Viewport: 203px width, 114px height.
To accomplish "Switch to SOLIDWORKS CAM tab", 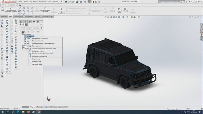I will pyautogui.click(x=47, y=16).
